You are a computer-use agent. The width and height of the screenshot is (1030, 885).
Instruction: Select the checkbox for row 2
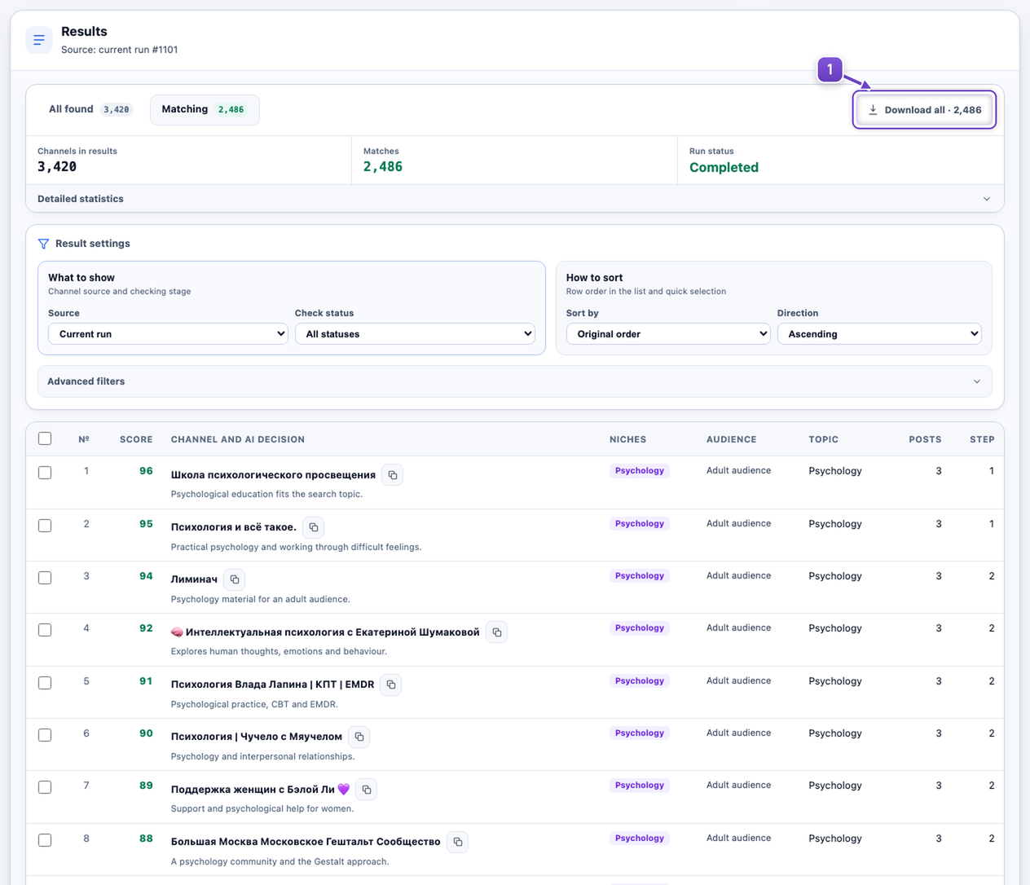[x=45, y=526]
